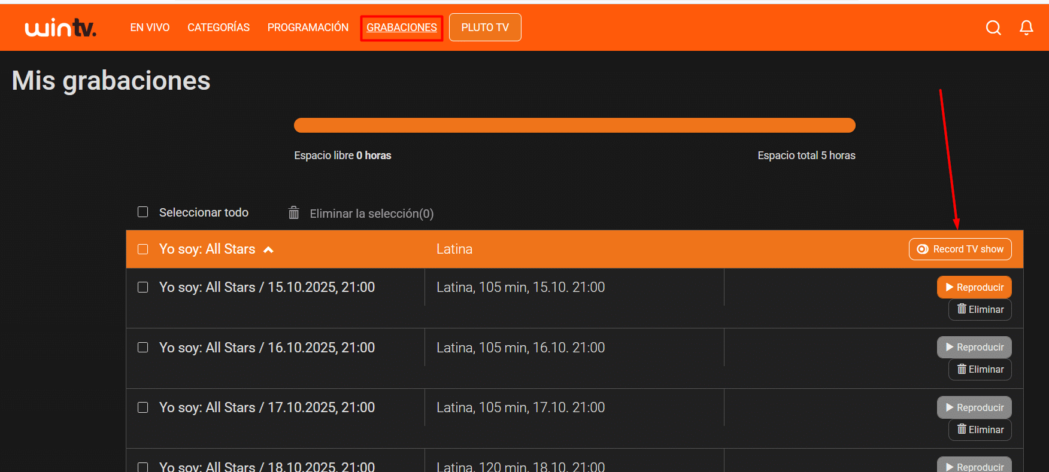Click the Record TV show button

(x=960, y=249)
